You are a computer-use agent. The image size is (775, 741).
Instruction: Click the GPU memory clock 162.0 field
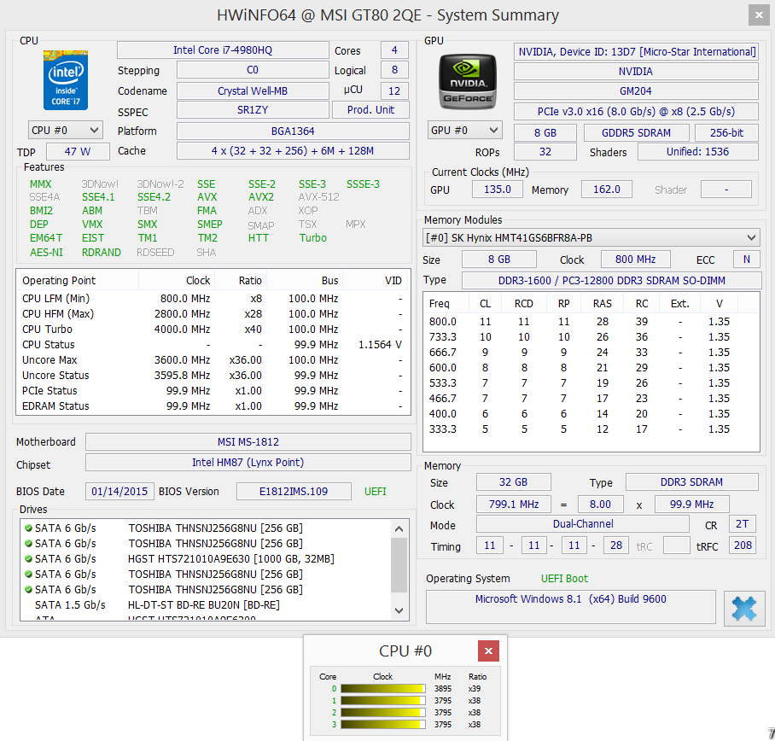click(607, 190)
